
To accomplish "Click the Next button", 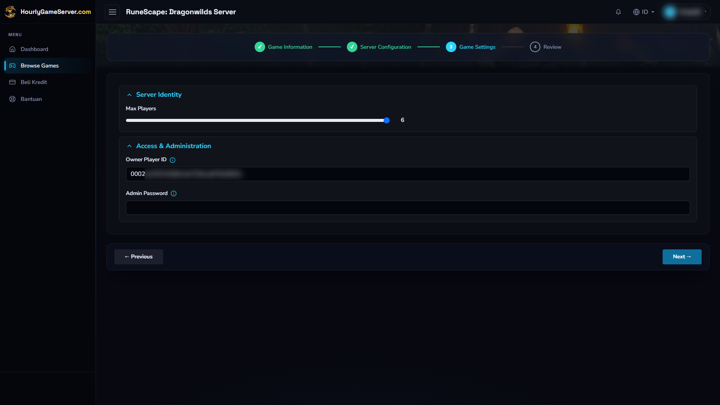I will pos(682,257).
